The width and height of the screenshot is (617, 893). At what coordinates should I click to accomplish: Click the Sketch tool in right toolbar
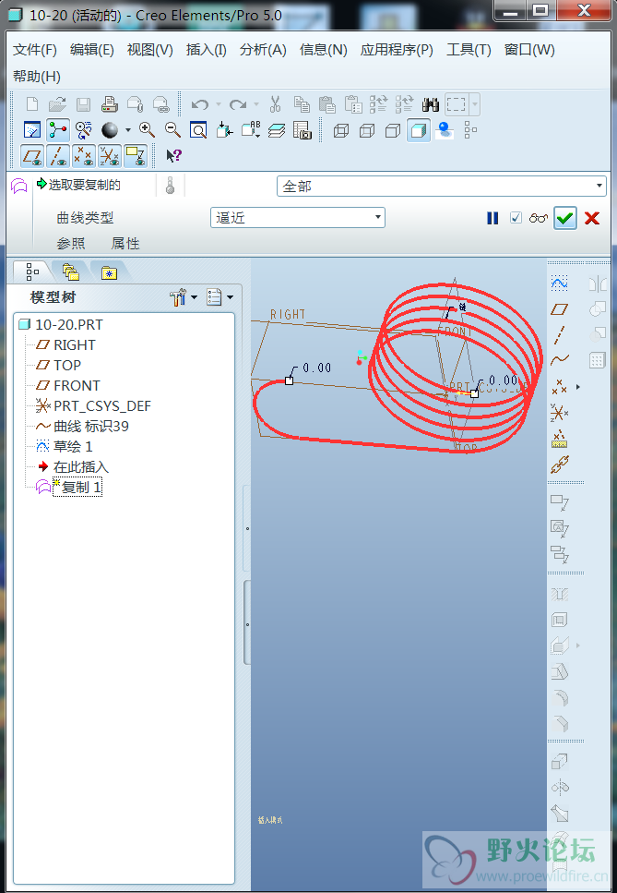pyautogui.click(x=560, y=284)
